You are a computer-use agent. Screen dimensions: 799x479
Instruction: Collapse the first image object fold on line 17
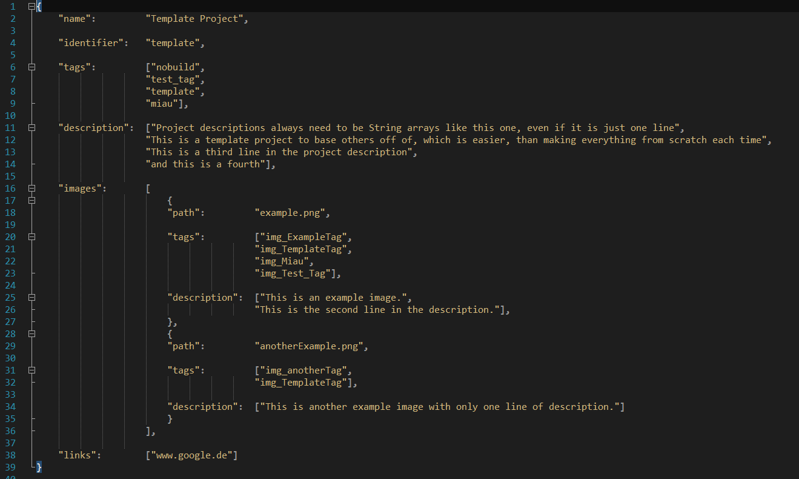coord(32,201)
